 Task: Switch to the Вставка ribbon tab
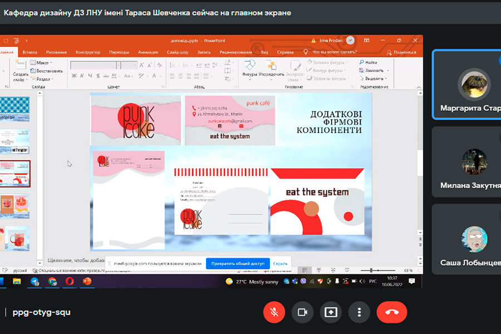(x=30, y=52)
